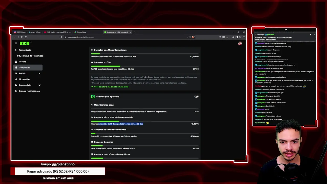Click 'Transmitir por um total de 30 horas' text
The height and width of the screenshot is (184, 327).
(114, 136)
